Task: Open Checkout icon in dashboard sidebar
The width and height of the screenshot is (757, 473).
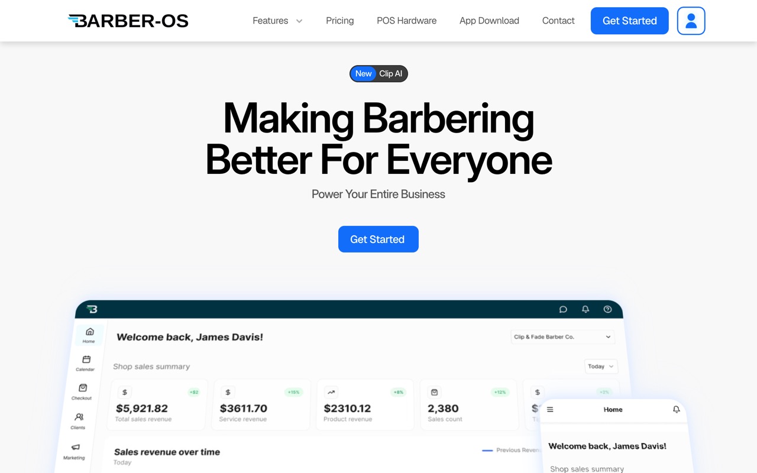Action: pyautogui.click(x=82, y=392)
